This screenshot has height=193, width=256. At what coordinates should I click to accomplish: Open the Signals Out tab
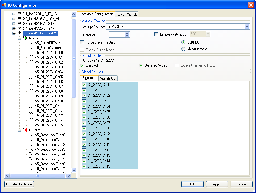pos(108,78)
